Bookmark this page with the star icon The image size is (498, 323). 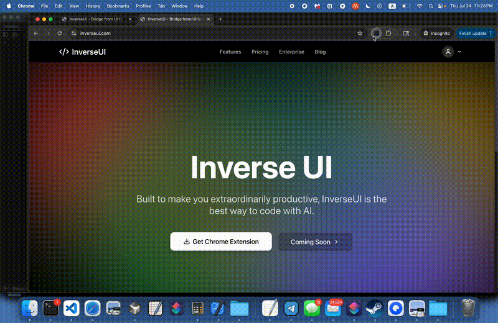pos(360,34)
